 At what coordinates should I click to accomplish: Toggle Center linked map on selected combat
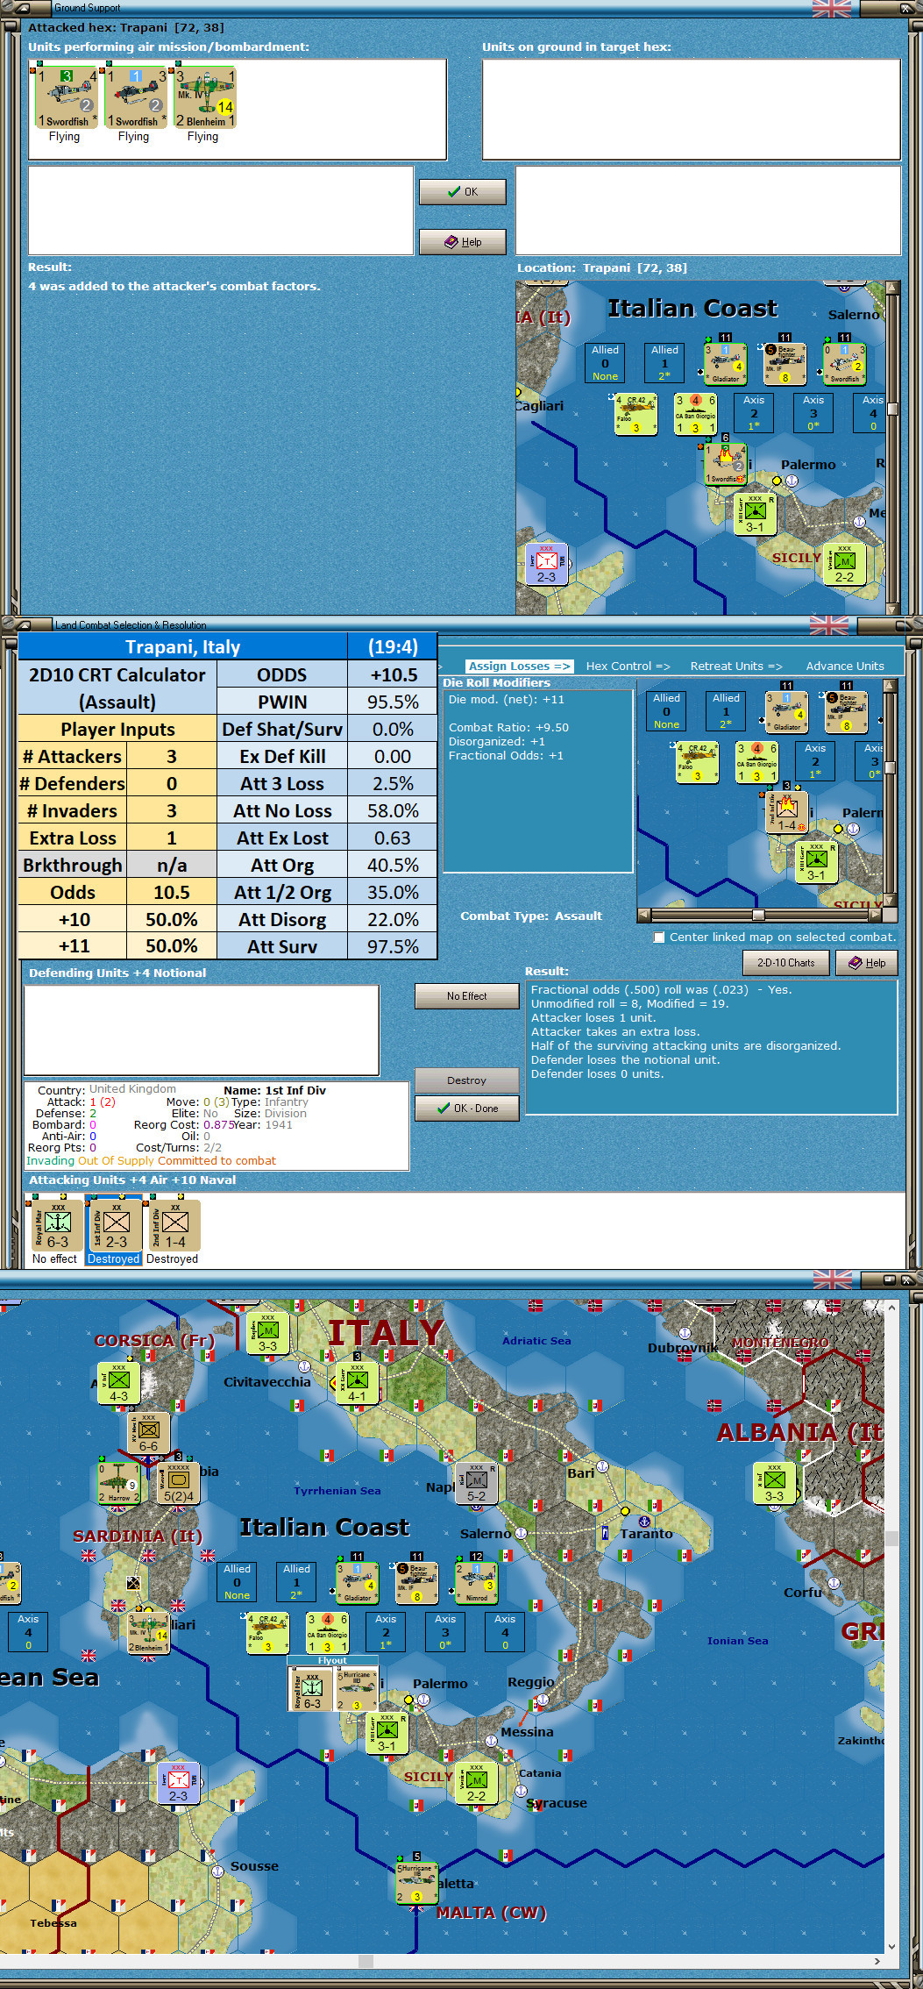659,937
